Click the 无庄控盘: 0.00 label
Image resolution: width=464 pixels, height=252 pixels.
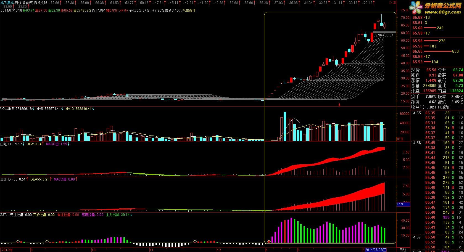(21, 215)
